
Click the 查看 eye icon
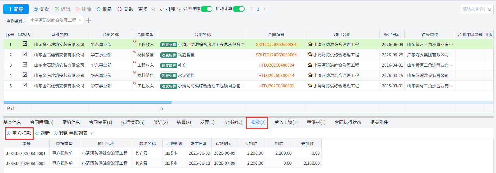(36, 9)
